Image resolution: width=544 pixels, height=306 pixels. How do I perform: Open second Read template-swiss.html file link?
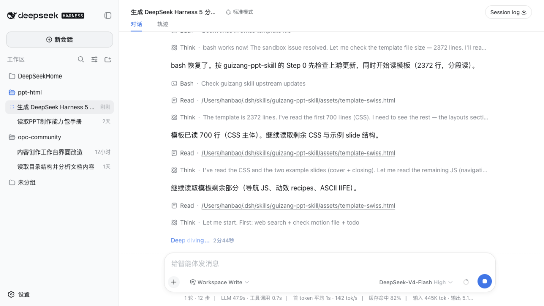point(298,153)
